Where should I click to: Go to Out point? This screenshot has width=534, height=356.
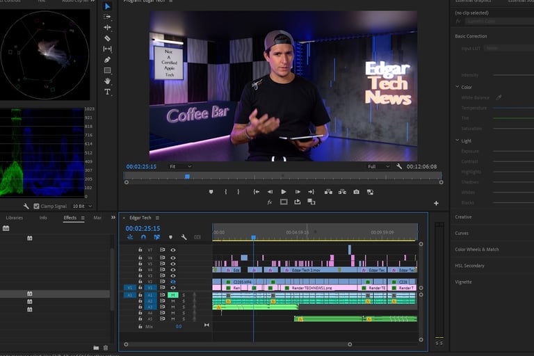pos(311,192)
